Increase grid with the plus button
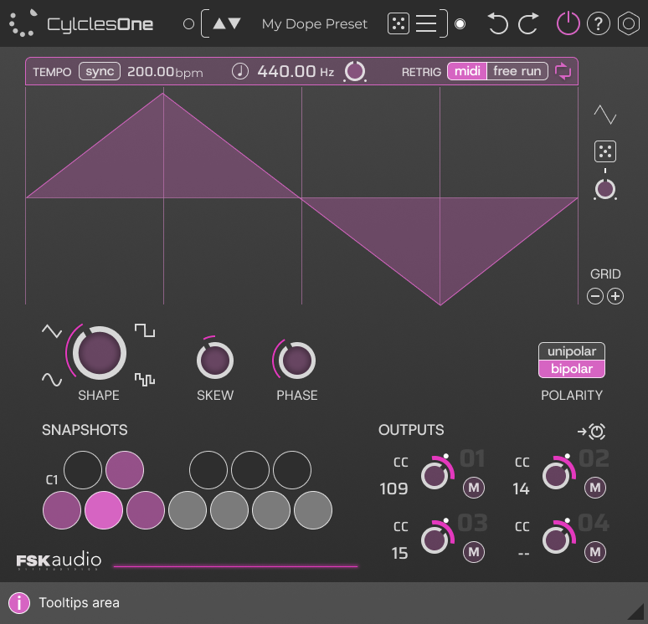 615,296
